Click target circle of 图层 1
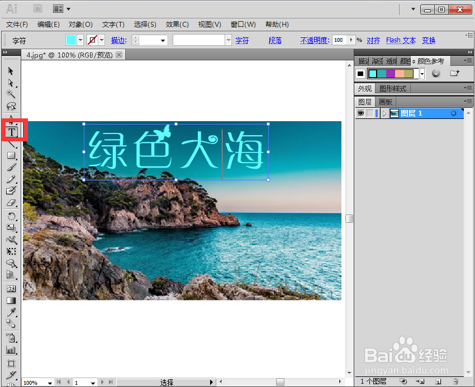 pyautogui.click(x=453, y=113)
